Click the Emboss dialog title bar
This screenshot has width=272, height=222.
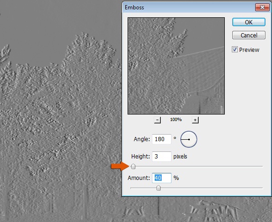pyautogui.click(x=189, y=7)
